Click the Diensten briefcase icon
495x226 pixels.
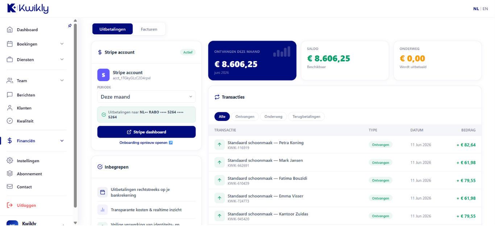(10, 59)
